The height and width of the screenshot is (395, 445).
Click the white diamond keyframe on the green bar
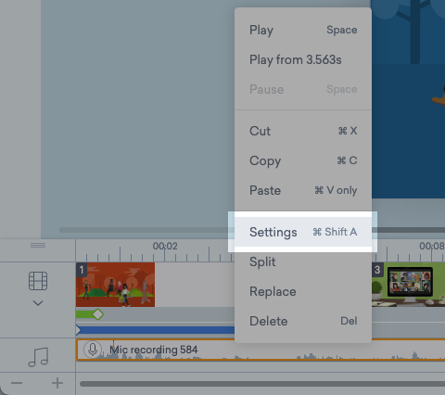98,314
